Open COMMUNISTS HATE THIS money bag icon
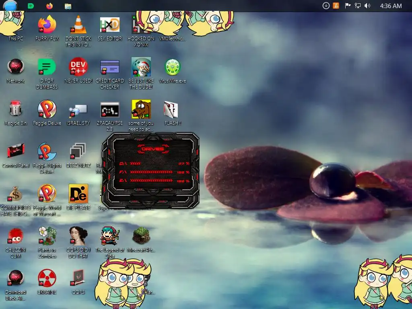The height and width of the screenshot is (309, 412). (x=16, y=201)
